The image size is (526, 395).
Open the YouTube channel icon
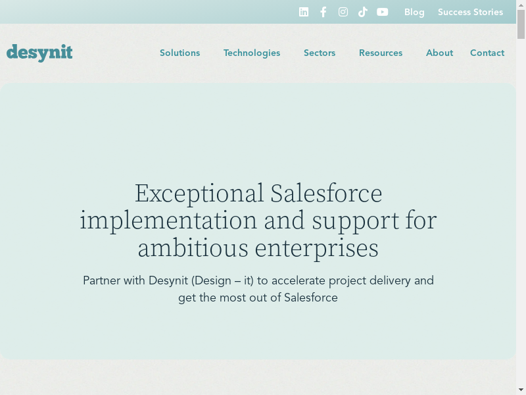coord(383,12)
